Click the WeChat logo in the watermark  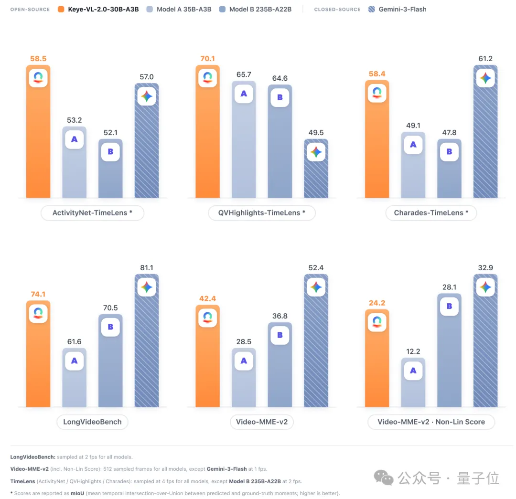(x=383, y=478)
